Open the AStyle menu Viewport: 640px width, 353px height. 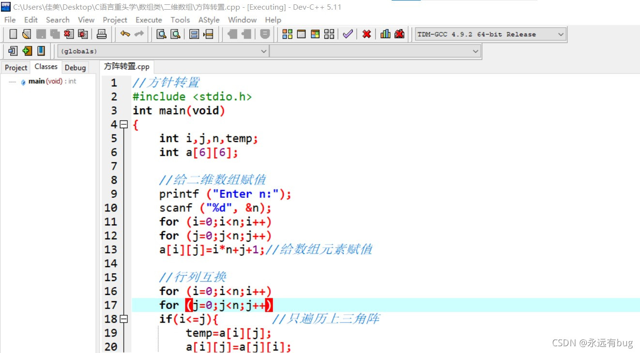point(209,20)
